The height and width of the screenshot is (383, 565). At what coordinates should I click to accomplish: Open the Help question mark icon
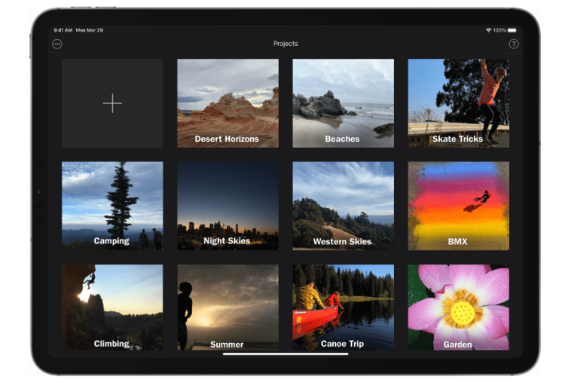point(514,44)
